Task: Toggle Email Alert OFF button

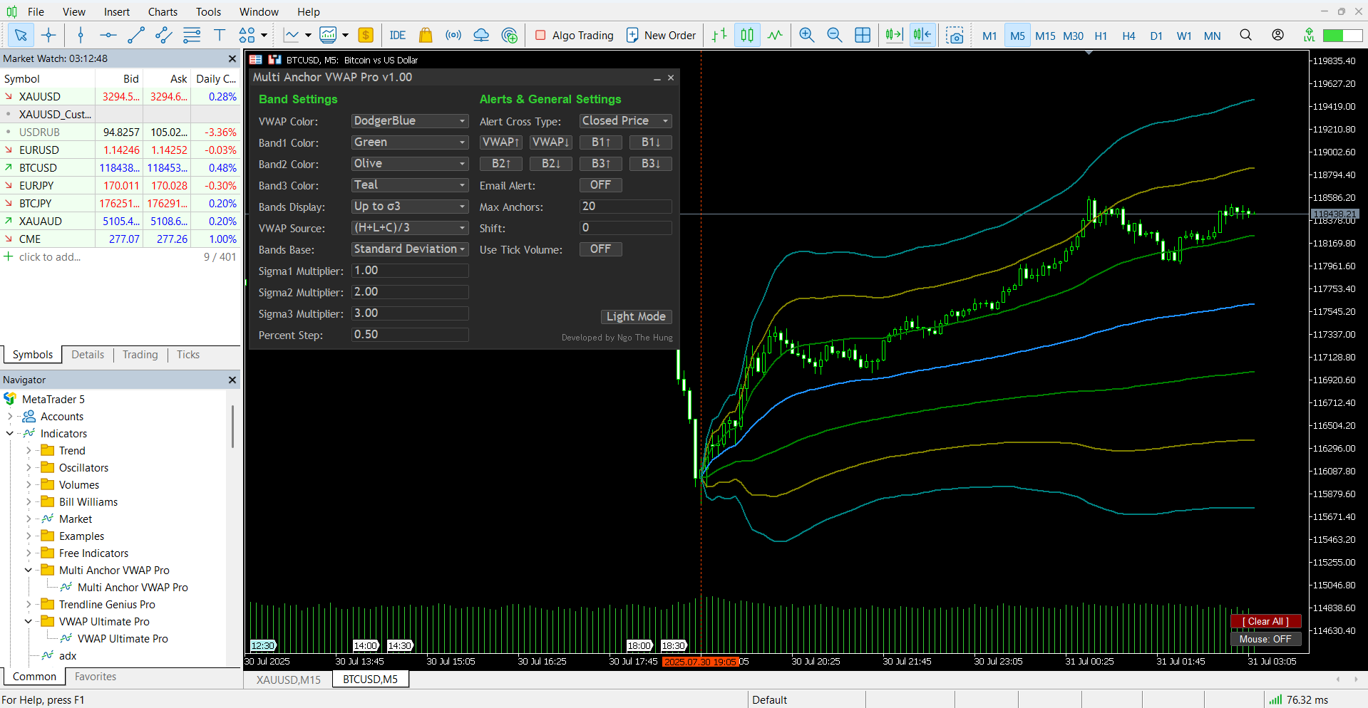Action: [x=600, y=185]
